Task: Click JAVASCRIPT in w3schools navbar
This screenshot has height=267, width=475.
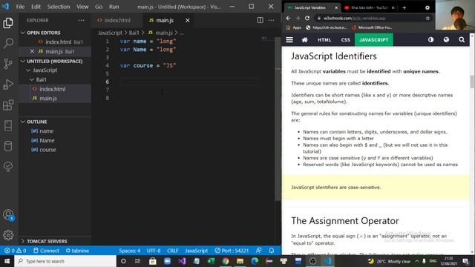Action: pos(374,40)
